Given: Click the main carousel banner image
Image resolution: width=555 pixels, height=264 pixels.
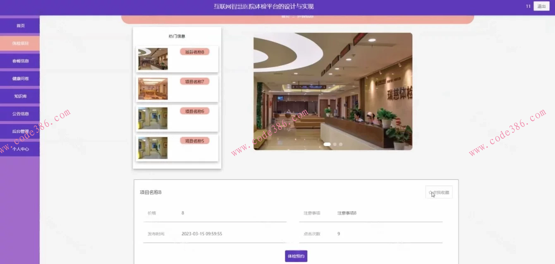Looking at the screenshot, I should click(332, 92).
